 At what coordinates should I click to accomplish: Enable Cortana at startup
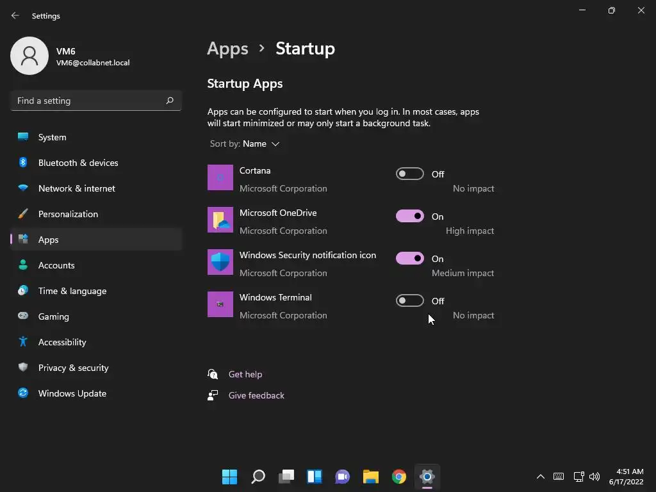tap(409, 174)
